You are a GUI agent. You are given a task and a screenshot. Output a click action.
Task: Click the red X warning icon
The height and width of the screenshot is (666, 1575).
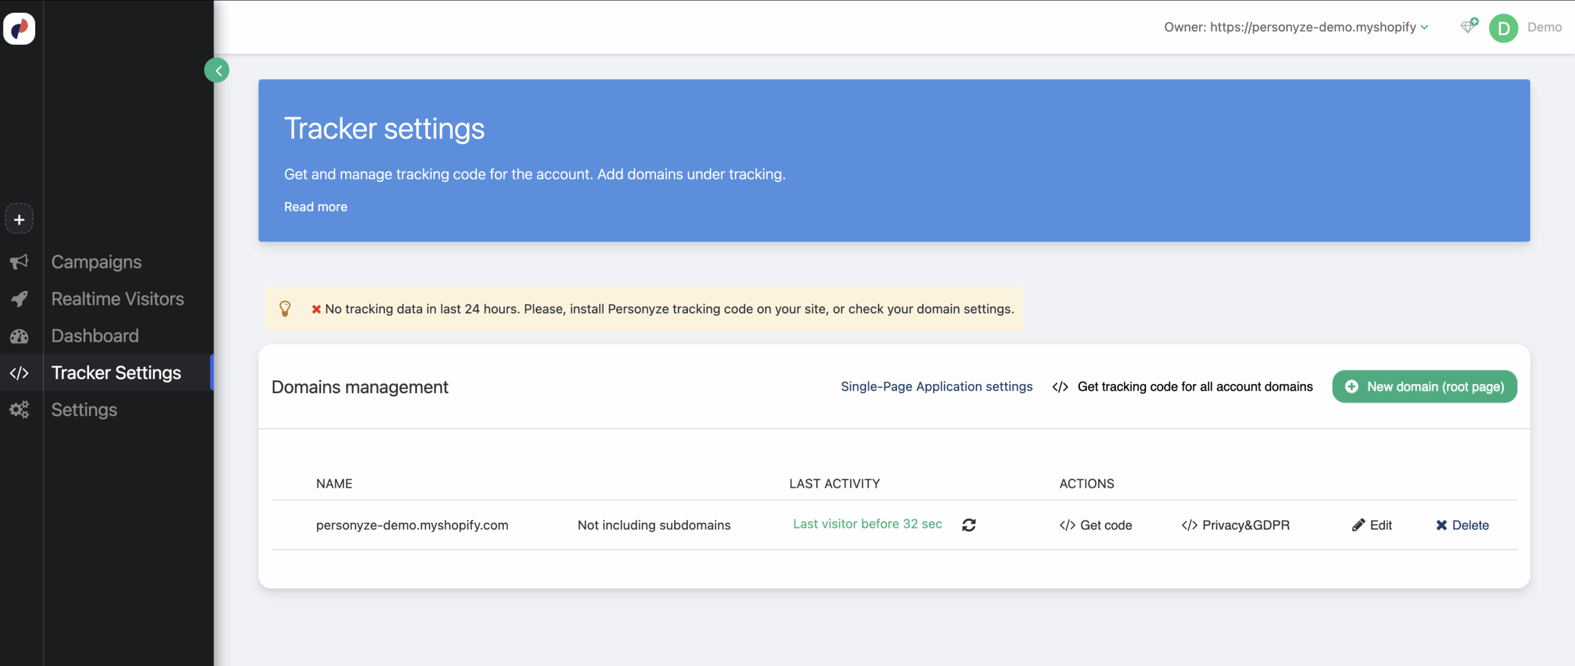(316, 309)
